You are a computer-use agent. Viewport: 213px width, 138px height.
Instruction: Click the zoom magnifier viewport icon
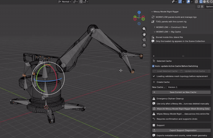point(144,29)
